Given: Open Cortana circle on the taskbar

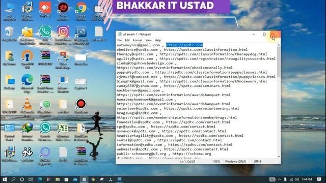Looking at the screenshot, I should pos(22,179).
